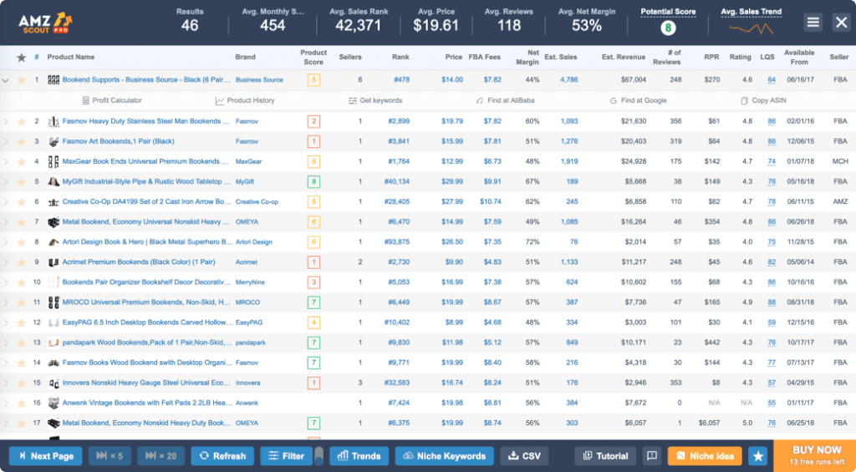Open Niche Keywords

tap(445, 456)
